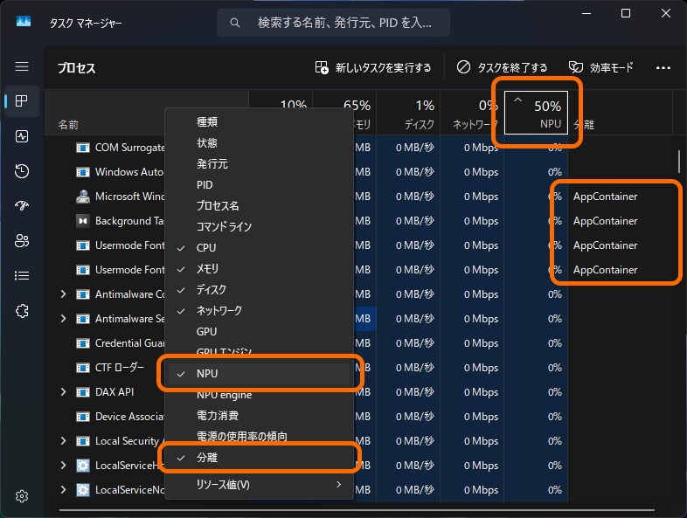Open the Performance page icon in sidebar

click(22, 136)
